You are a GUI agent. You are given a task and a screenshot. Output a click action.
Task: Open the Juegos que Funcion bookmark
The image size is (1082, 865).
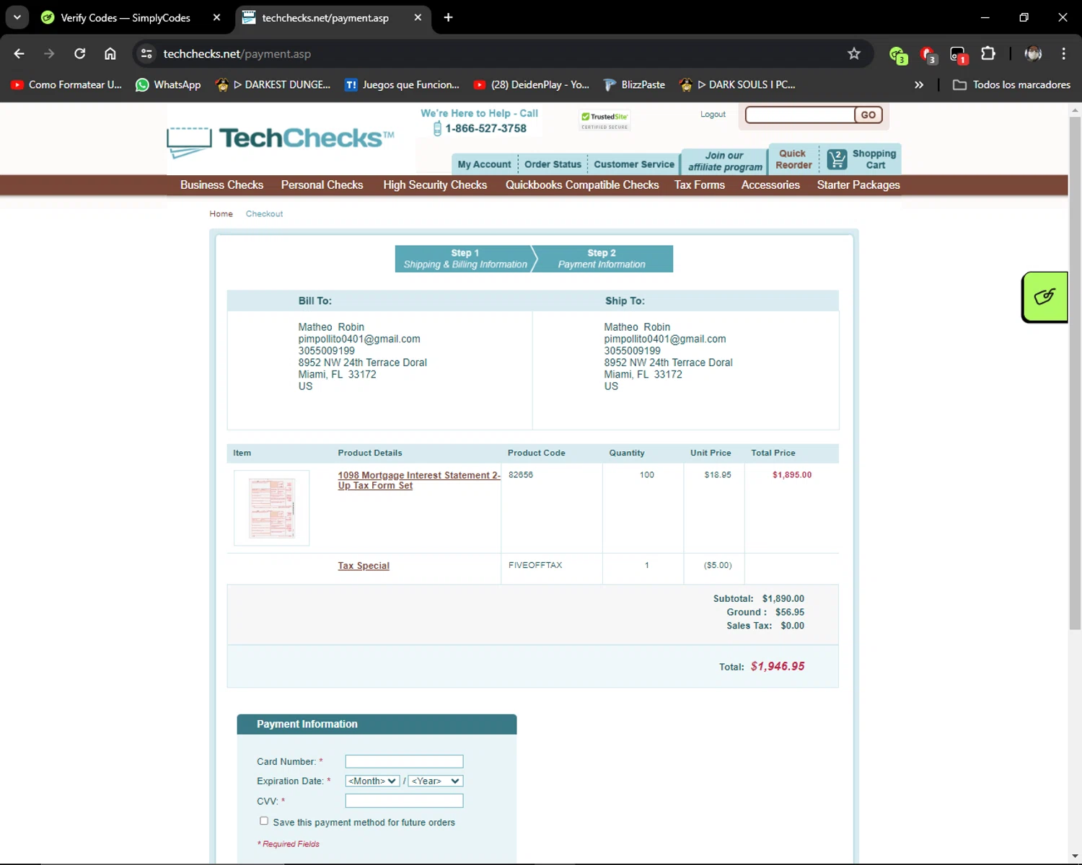(403, 84)
